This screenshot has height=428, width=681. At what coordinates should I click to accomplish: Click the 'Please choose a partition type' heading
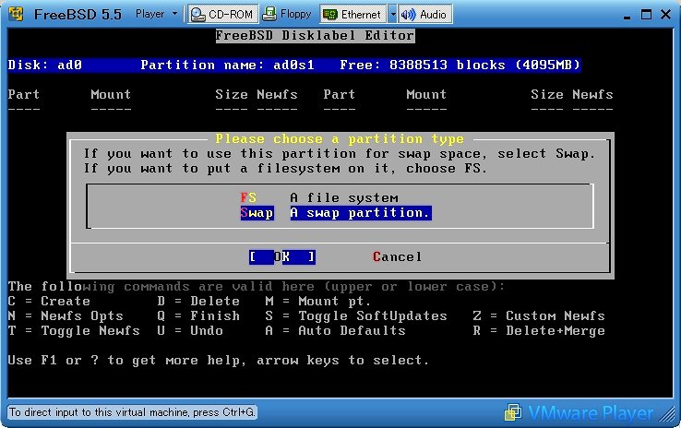click(x=339, y=138)
